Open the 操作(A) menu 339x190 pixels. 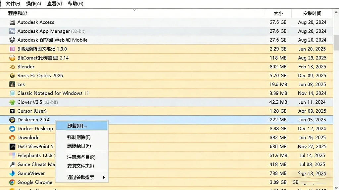33,4
